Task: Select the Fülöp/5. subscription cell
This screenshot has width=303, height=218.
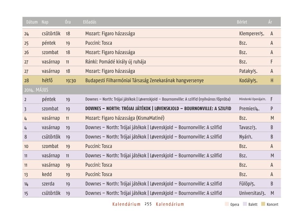Action: pos(247,184)
